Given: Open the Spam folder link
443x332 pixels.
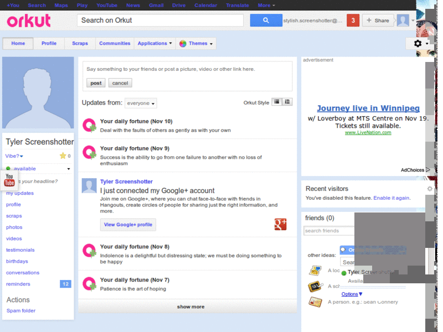Looking at the screenshot, I should [21, 310].
